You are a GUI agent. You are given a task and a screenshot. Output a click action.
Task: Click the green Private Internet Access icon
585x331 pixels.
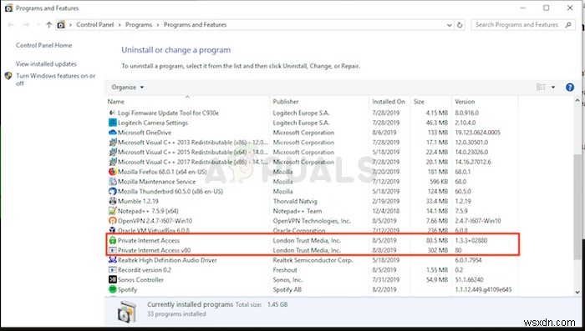tap(112, 240)
